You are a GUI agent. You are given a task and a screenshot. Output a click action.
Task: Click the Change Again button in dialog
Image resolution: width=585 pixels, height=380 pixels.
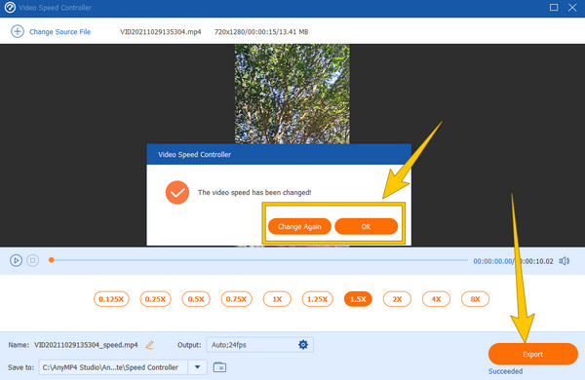299,226
